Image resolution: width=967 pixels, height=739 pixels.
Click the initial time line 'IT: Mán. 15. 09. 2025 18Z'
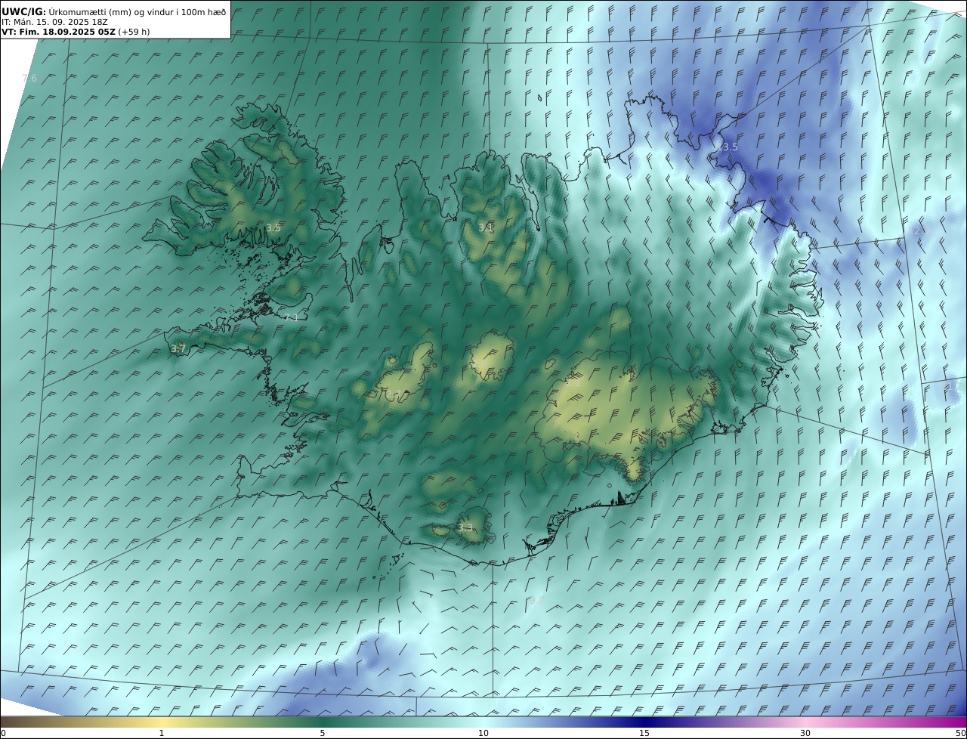pyautogui.click(x=54, y=22)
